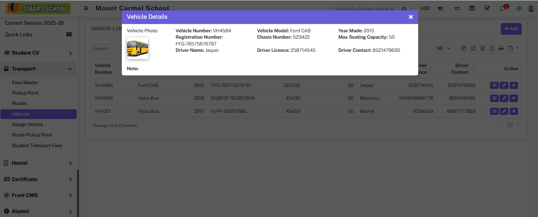Screen dimensions: 538x217
Task: Open the columns visibility dropdown
Action: [x=512, y=48]
